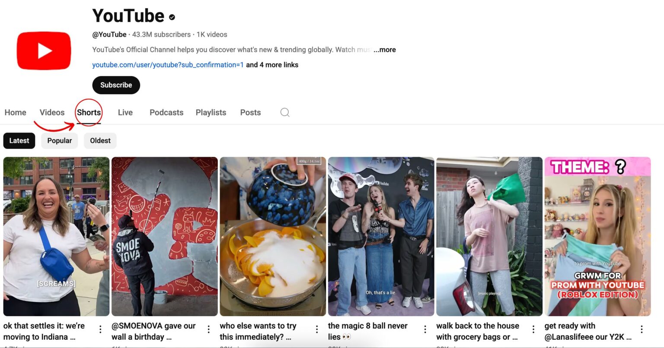Image resolution: width=664 pixels, height=348 pixels.
Task: Click the verified checkmark next to YouTube
Action: [171, 17]
